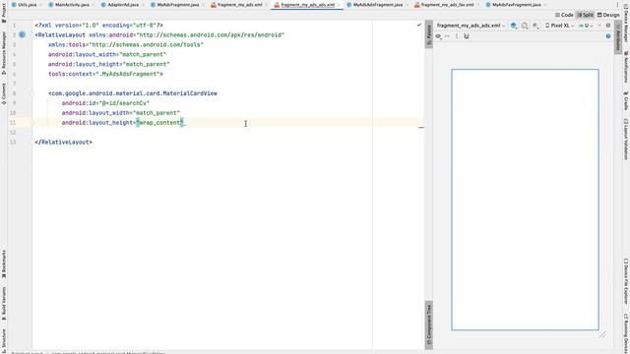Screen dimensions: 630x354
Task: Open the design surface selector
Action: point(514,26)
